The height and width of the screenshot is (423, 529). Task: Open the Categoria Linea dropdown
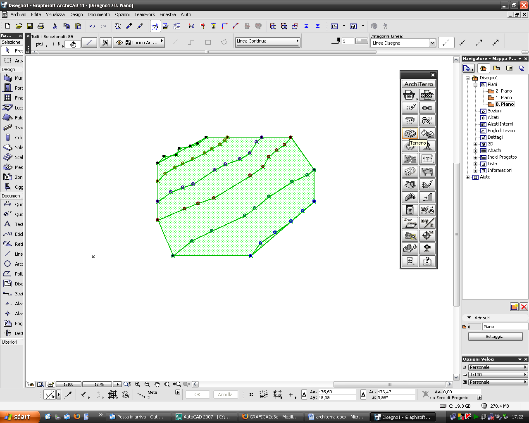click(x=432, y=43)
